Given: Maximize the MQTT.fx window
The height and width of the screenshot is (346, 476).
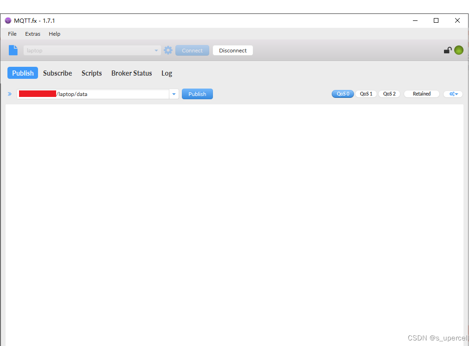Looking at the screenshot, I should (x=436, y=20).
